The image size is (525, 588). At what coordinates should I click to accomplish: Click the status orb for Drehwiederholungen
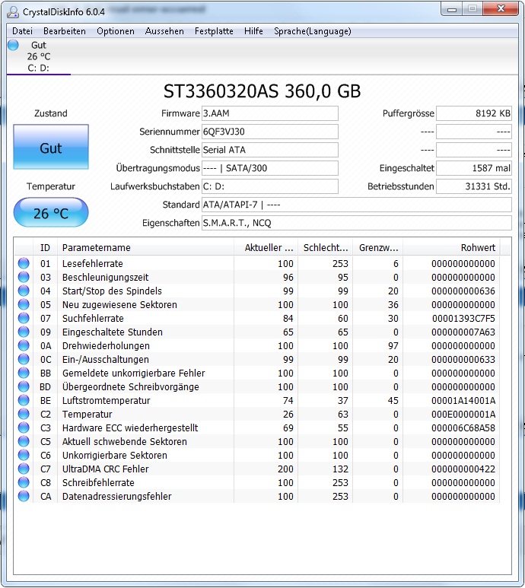[24, 345]
